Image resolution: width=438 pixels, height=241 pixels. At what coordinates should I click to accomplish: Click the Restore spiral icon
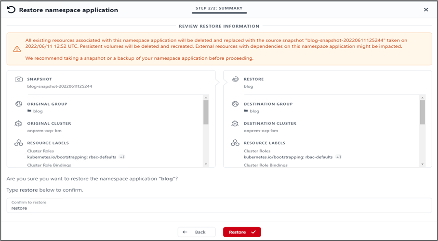coord(235,79)
